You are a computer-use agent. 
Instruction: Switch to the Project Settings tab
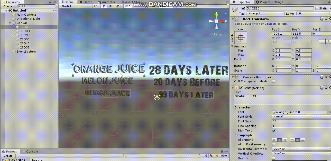coord(269,2)
